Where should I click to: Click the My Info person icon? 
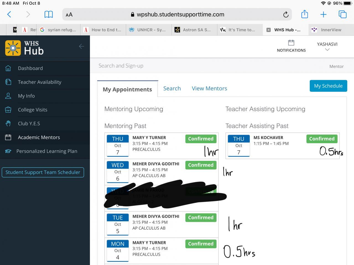(8, 96)
